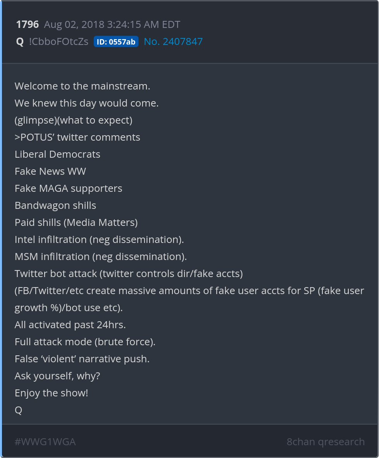Viewport: 379px width, 458px height.
Task: Click the "Full attack mode (brute force)." line
Action: pos(85,342)
